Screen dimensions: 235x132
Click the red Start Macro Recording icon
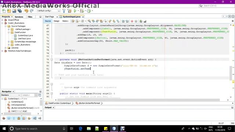(132, 21)
